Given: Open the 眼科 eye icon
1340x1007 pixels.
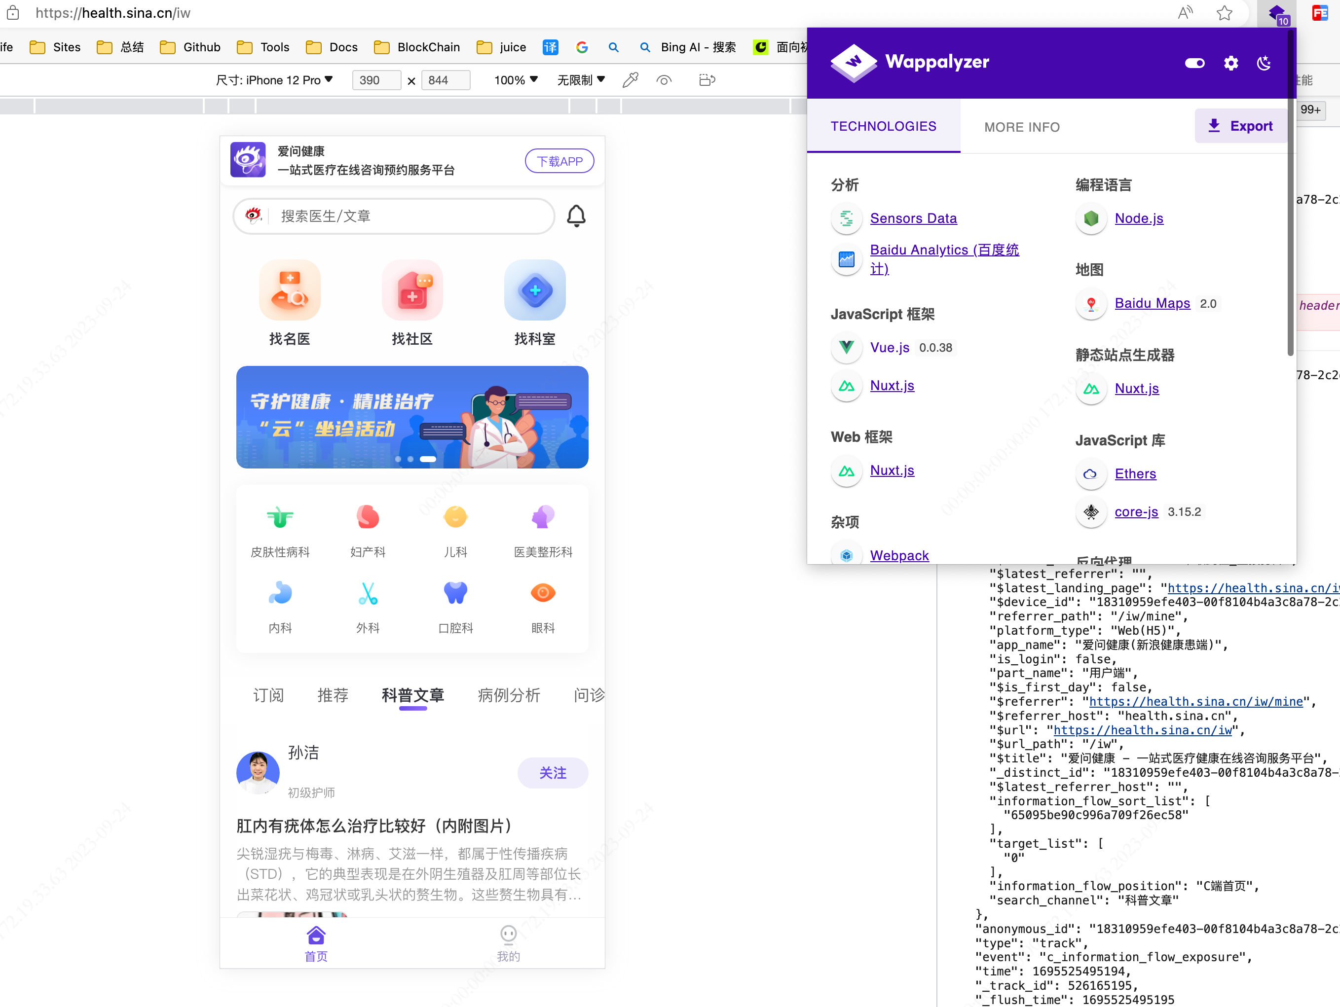Looking at the screenshot, I should [x=543, y=593].
